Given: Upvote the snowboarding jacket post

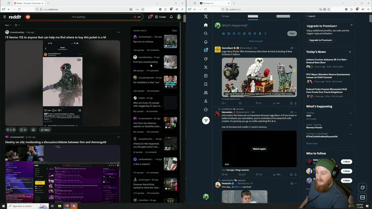Looking at the screenshot, I should pos(8,130).
